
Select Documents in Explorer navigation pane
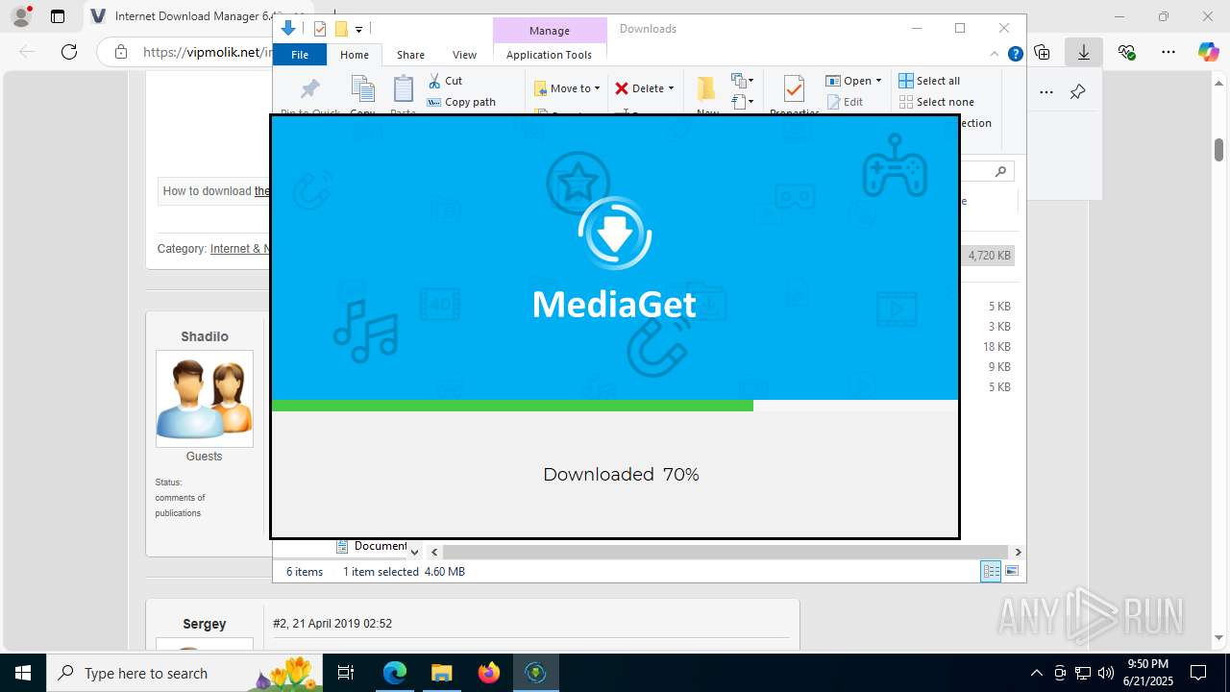[371, 546]
